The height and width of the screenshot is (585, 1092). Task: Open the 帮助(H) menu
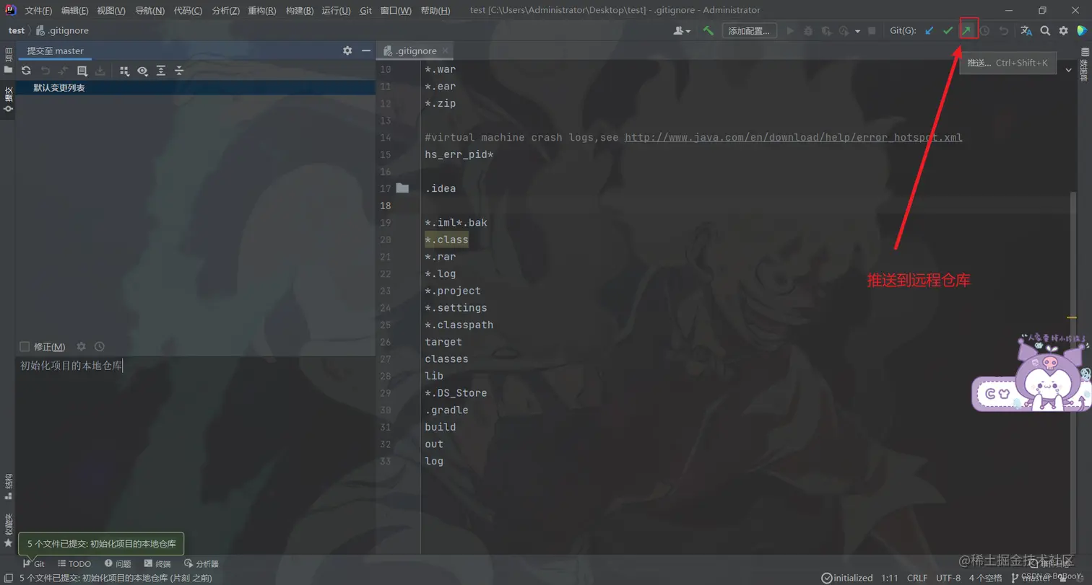(x=435, y=11)
